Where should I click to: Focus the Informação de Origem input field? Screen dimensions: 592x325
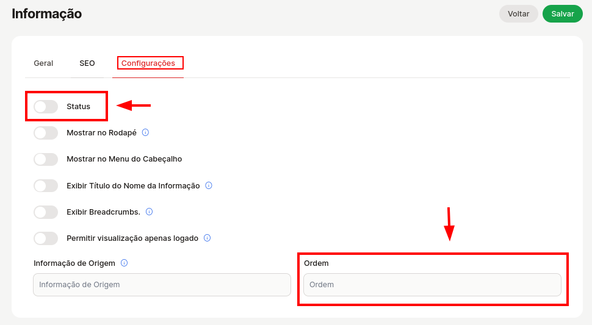162,285
